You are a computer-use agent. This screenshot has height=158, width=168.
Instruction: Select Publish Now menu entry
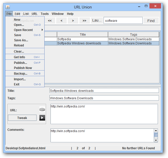coord(25,68)
